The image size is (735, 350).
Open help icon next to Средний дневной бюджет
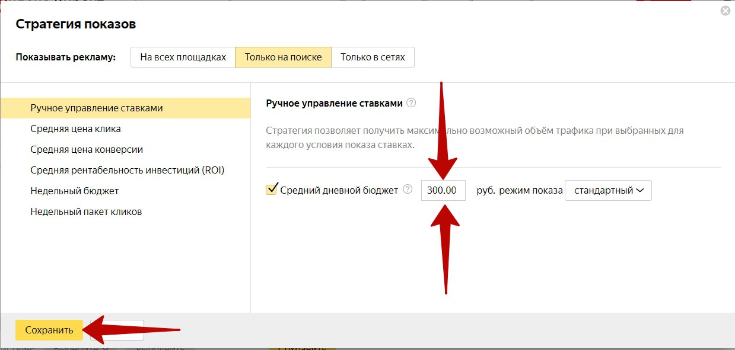click(x=408, y=190)
